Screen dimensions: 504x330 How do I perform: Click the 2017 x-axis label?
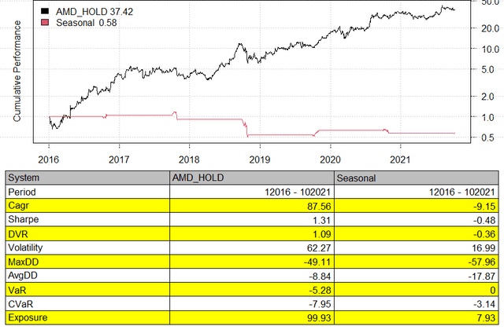point(119,159)
